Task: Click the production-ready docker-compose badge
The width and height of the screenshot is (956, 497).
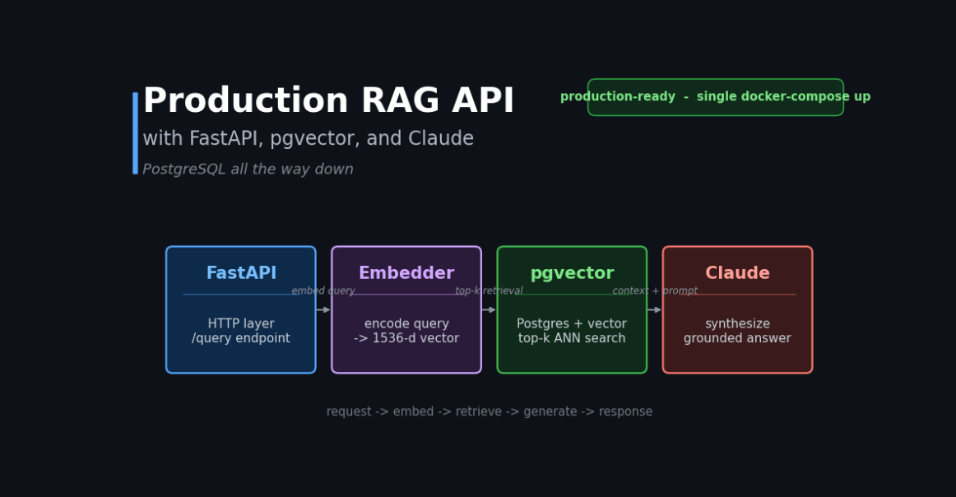Action: click(715, 97)
